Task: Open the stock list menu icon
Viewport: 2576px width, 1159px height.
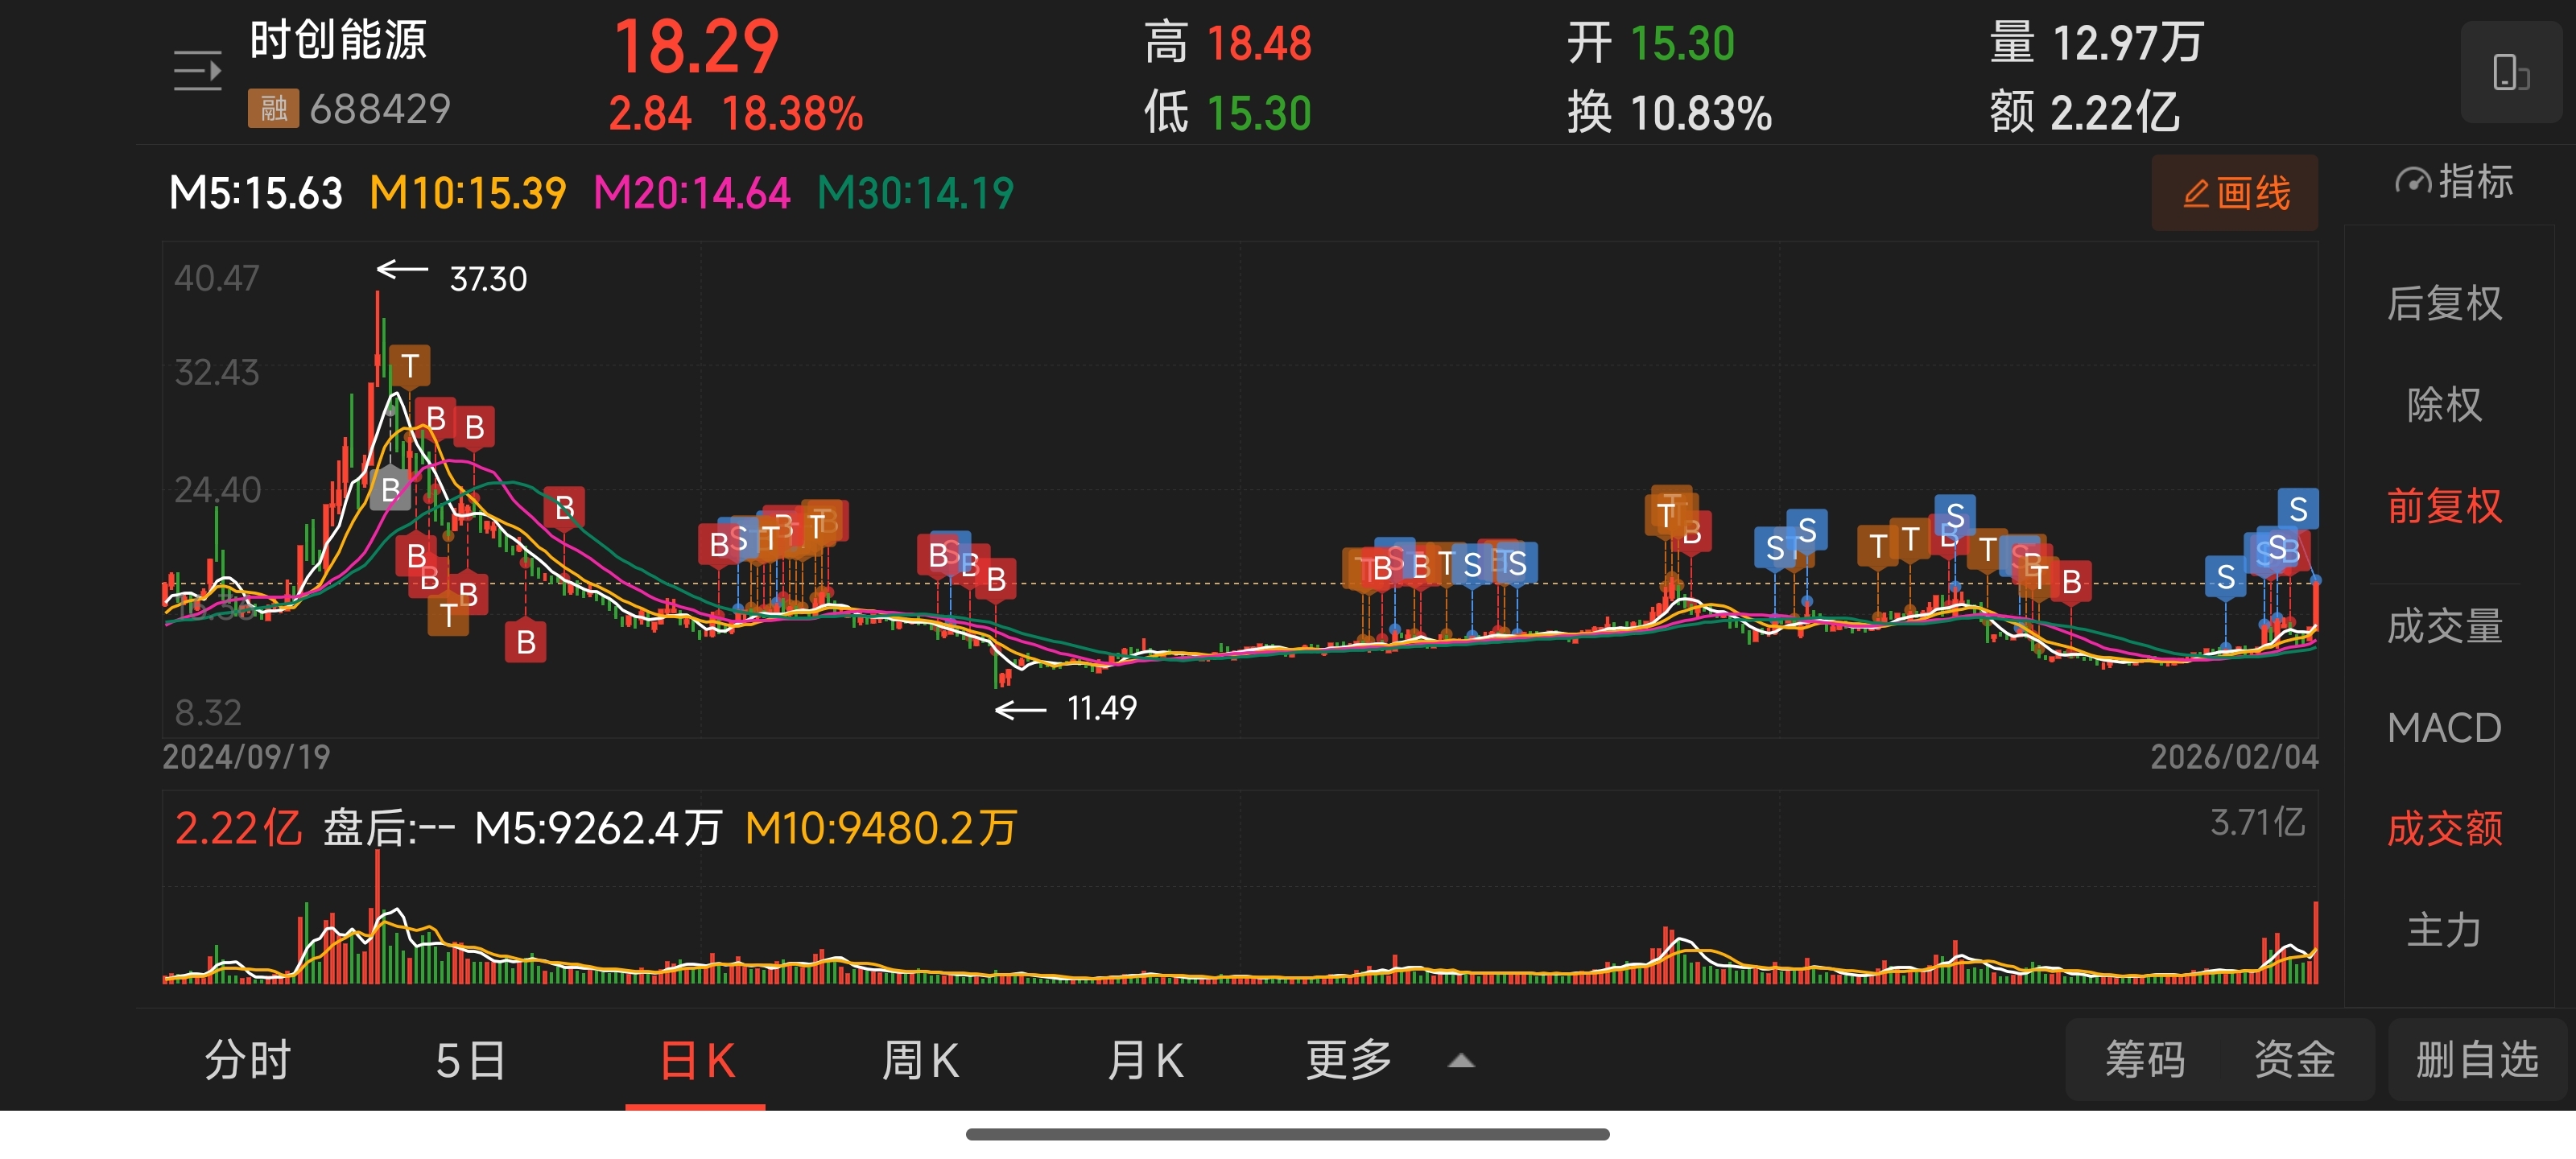Action: (197, 70)
